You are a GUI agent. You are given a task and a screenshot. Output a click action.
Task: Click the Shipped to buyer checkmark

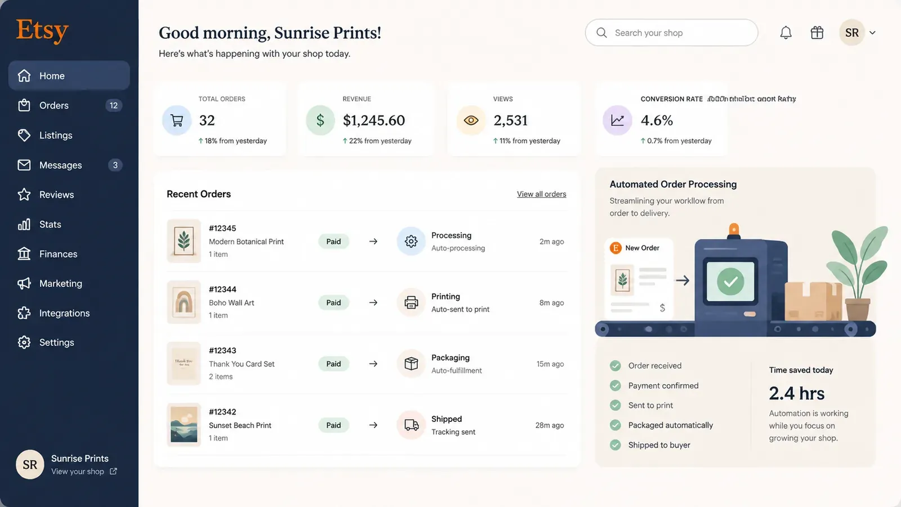tap(615, 445)
